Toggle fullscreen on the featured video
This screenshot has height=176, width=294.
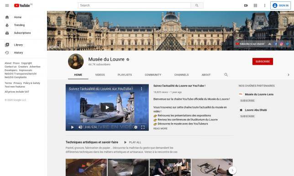(143, 127)
